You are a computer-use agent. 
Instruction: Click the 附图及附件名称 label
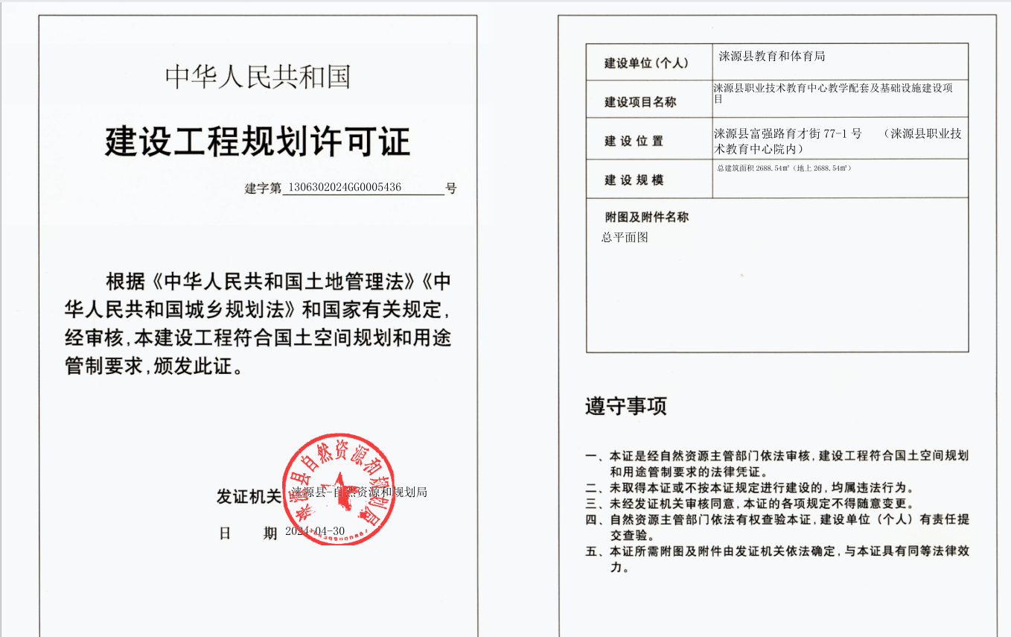(x=647, y=217)
